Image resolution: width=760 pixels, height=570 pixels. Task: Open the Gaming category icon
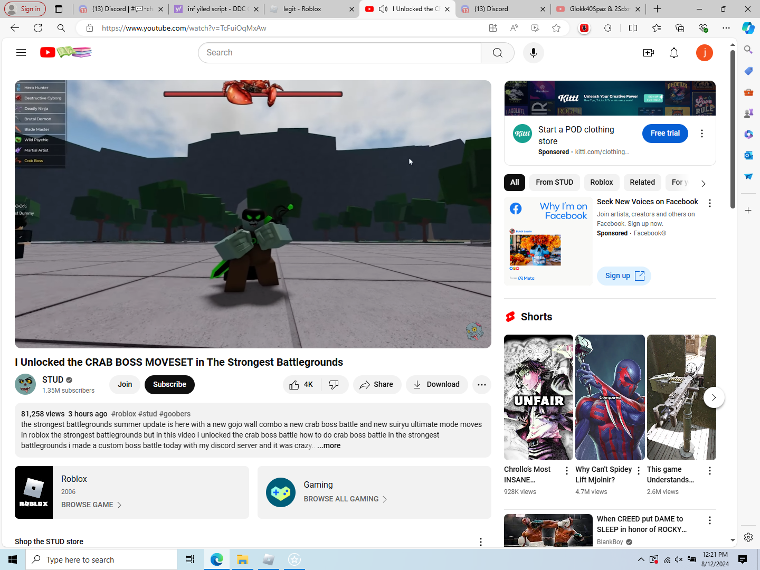281,492
